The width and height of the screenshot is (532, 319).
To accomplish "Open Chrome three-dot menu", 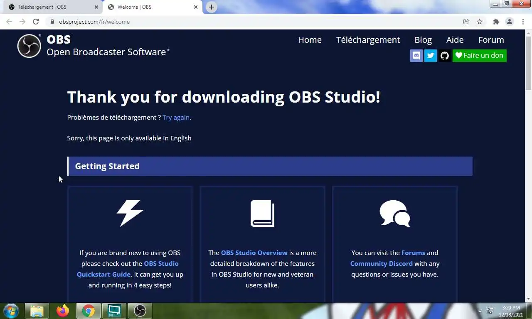I will [523, 22].
